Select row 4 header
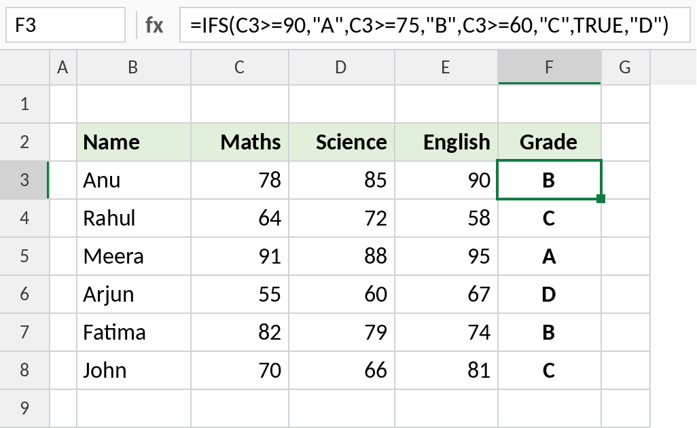This screenshot has width=697, height=428. tap(24, 218)
